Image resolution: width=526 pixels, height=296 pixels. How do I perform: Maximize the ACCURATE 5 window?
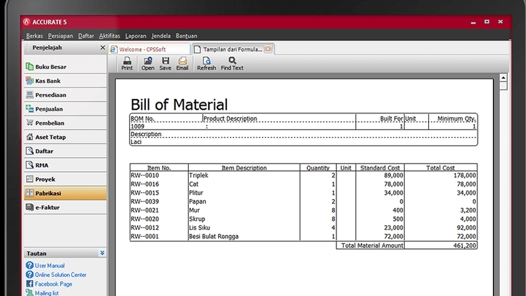pos(487,22)
